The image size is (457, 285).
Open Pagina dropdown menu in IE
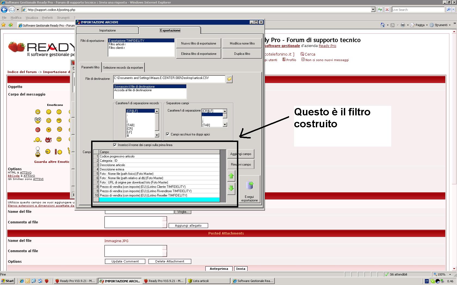point(419,25)
